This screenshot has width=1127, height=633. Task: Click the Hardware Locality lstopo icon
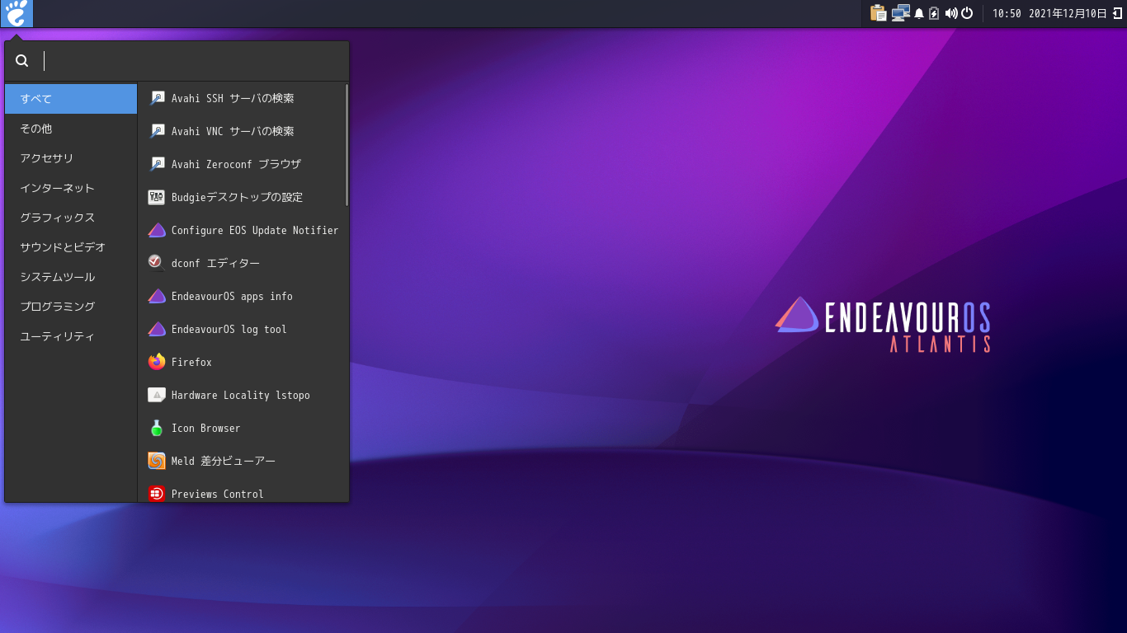(x=157, y=395)
